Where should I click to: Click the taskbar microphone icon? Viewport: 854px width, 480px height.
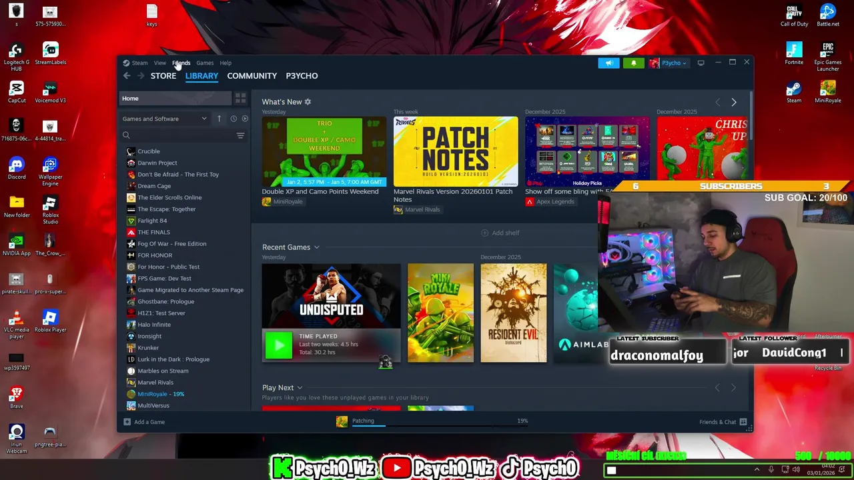[771, 470]
